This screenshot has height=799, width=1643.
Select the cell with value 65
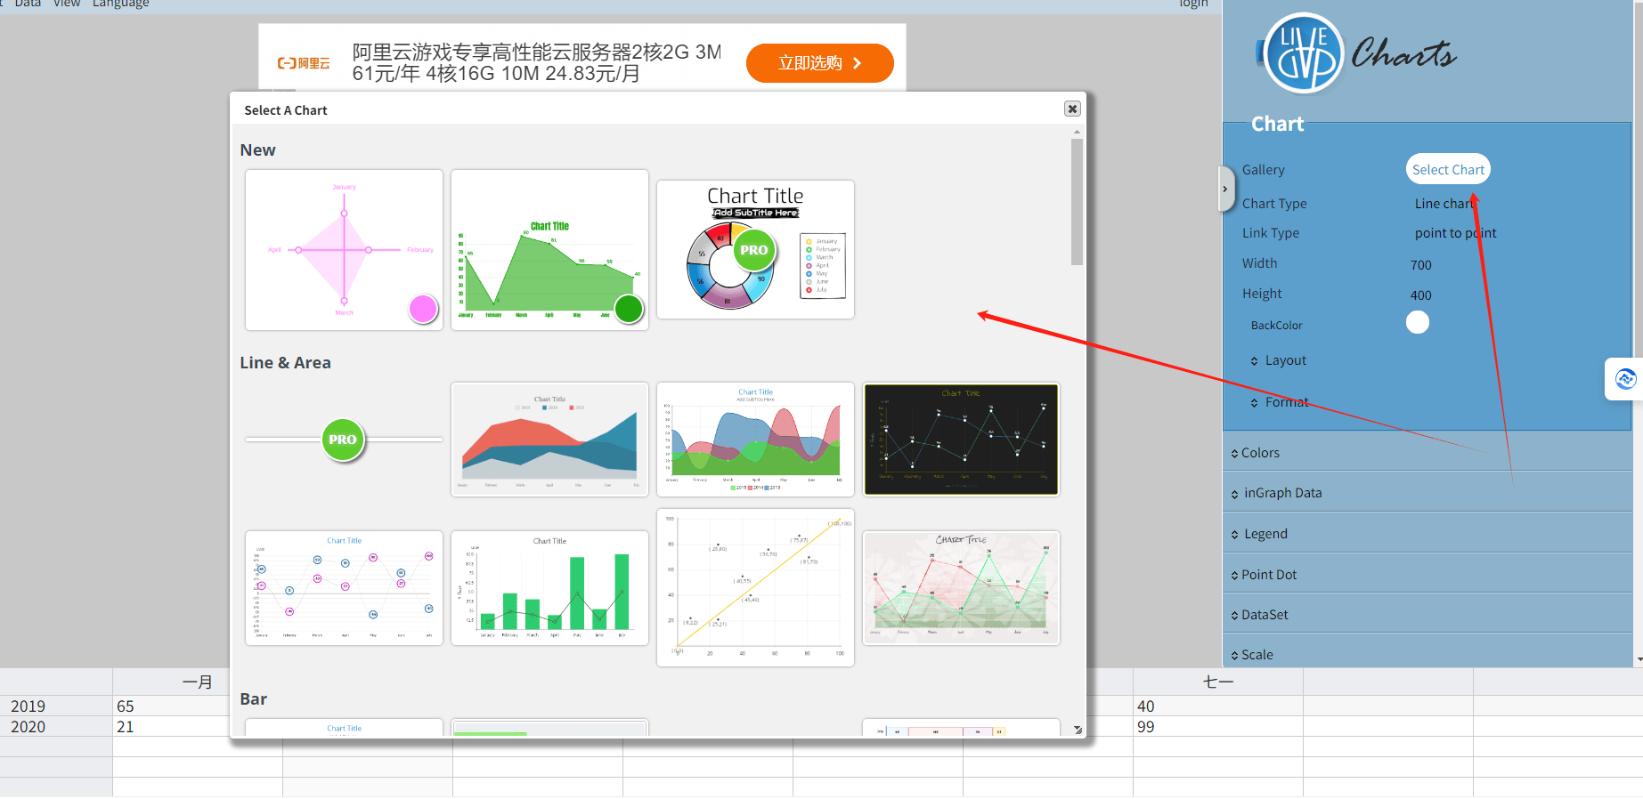tap(171, 706)
